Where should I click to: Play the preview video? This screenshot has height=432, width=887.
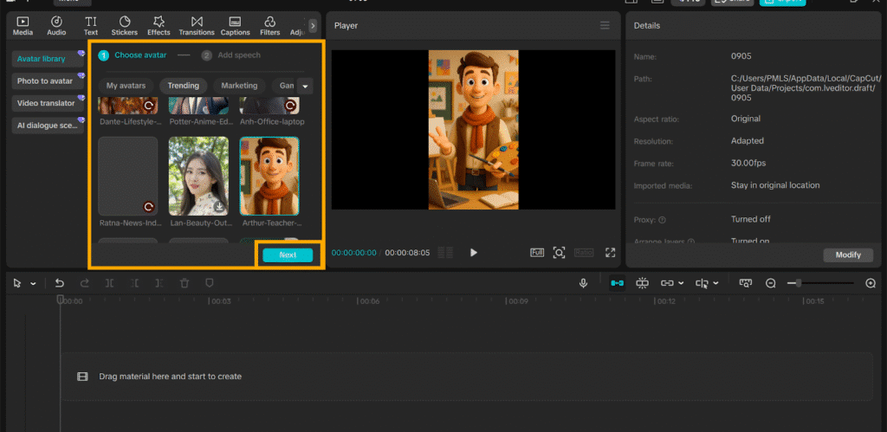click(x=474, y=253)
